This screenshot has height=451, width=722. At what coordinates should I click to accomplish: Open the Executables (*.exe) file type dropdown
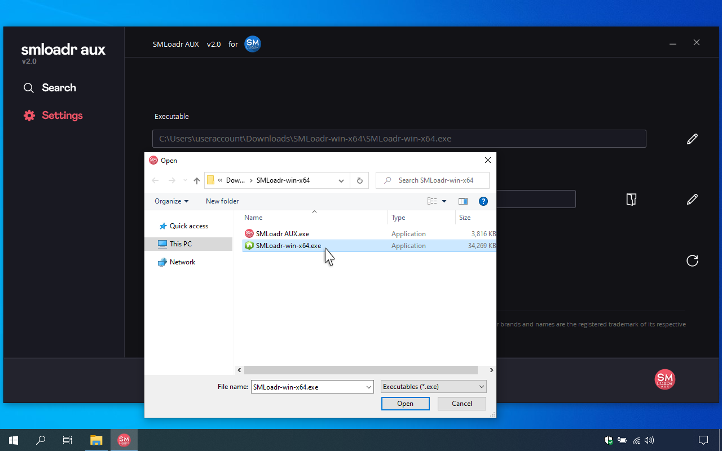pyautogui.click(x=433, y=387)
